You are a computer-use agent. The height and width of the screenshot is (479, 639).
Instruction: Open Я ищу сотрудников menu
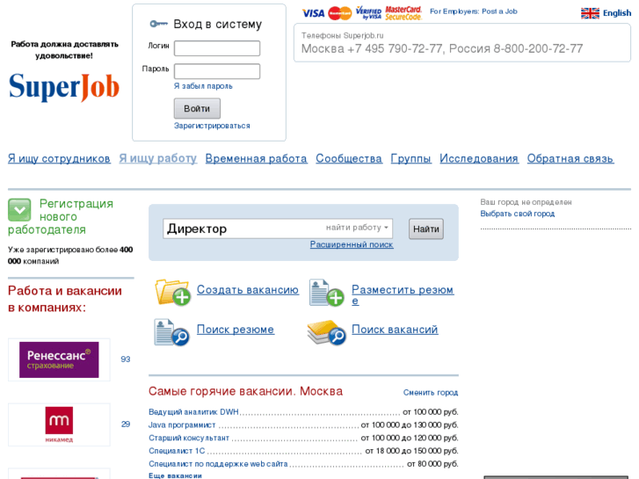pos(59,158)
